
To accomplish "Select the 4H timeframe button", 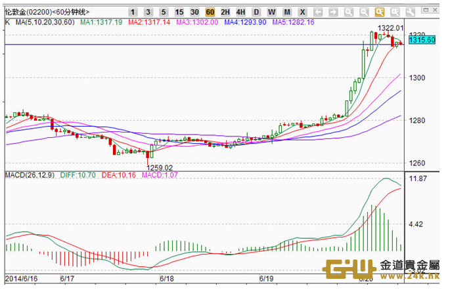I will [x=240, y=12].
